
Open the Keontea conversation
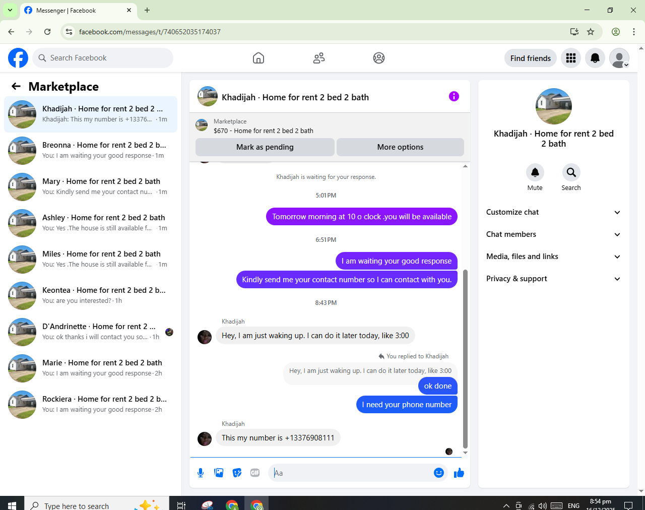[91, 296]
